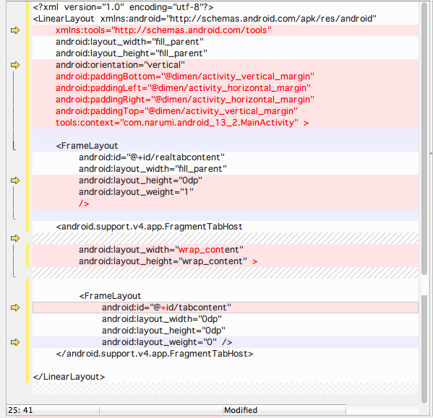Viewport: 433px width, 418px height.
Task: Click merge arrow beside android:orientation line
Action: coord(15,65)
